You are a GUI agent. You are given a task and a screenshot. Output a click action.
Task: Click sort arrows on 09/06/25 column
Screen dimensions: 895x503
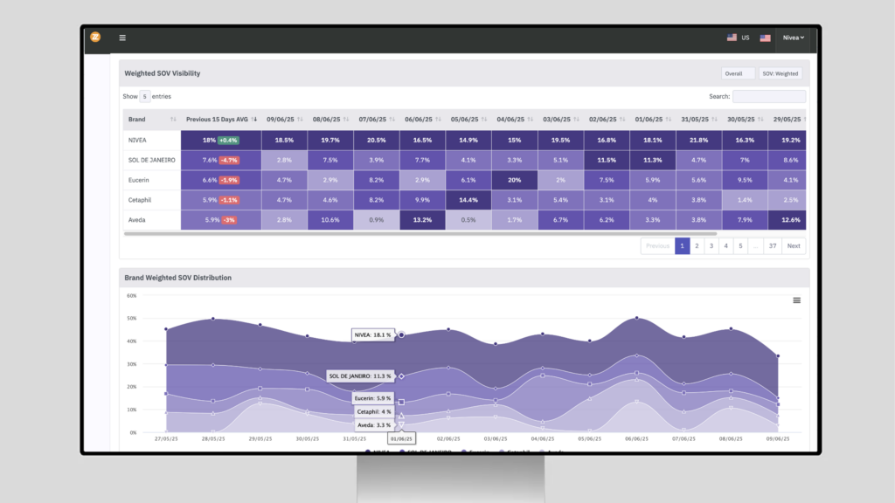coord(300,119)
